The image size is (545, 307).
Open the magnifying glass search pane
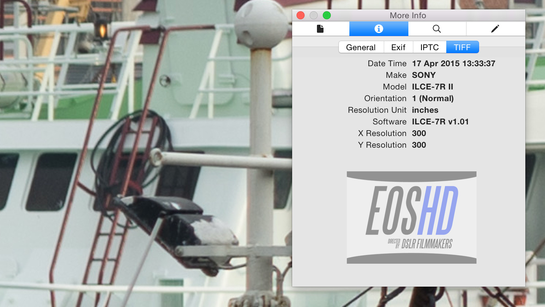click(437, 29)
